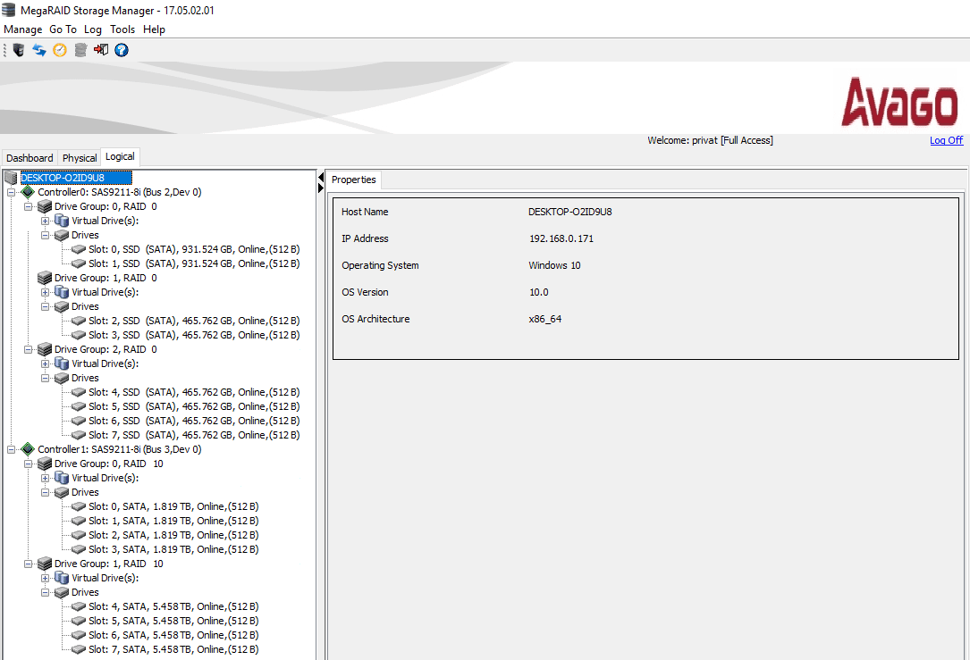The image size is (970, 660).
Task: Click the server toolbar icon
Action: coord(19,50)
